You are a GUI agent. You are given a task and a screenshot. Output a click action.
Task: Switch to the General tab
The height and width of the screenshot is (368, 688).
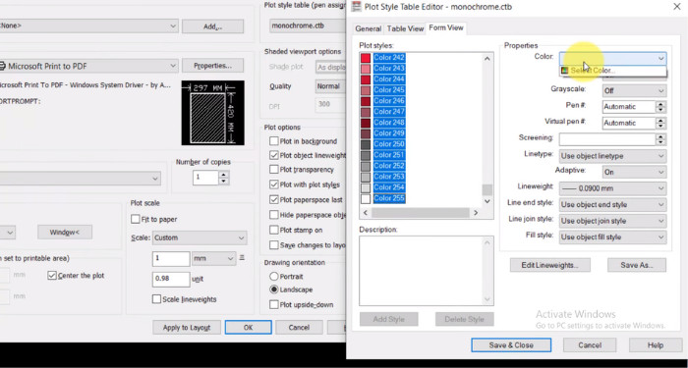[368, 28]
